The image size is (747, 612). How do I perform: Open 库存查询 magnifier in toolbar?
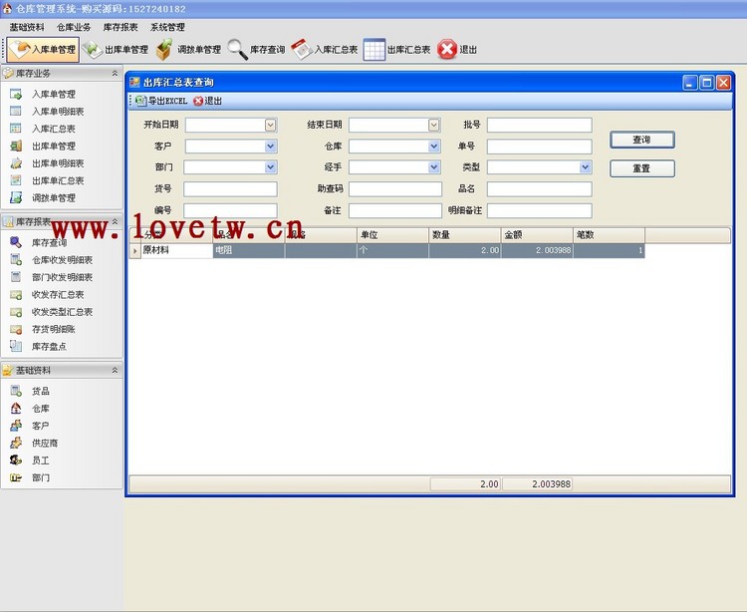[x=256, y=50]
